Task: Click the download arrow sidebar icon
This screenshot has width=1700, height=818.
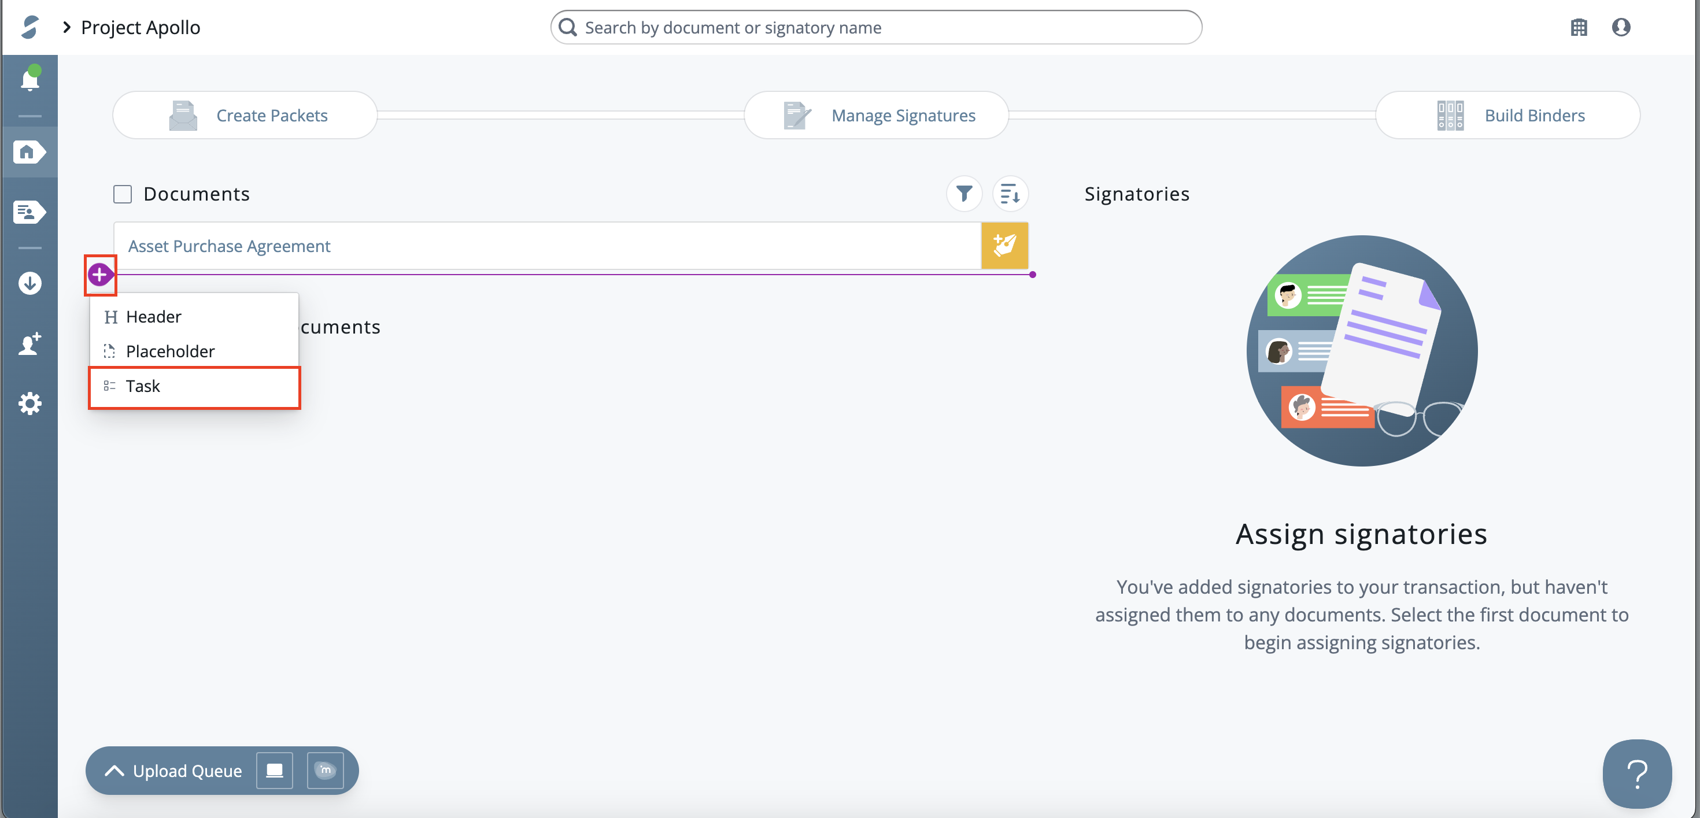Action: (x=29, y=284)
